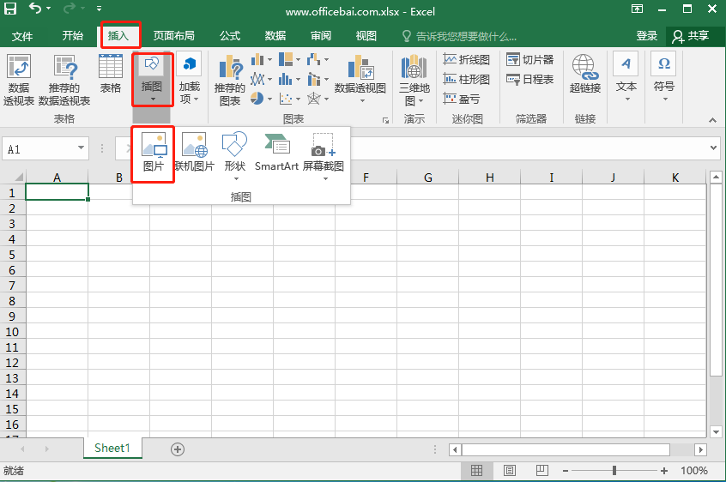Screen dimensions: 726x482
Task: Insert a pie chart
Action: [261, 99]
